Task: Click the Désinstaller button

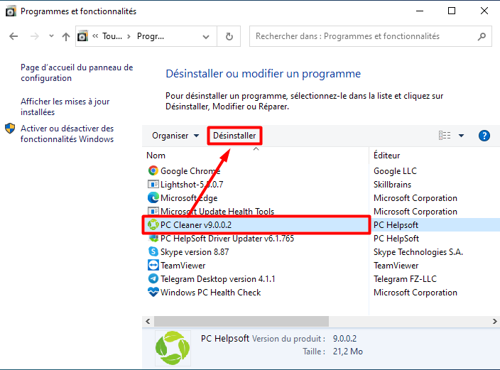Action: click(234, 136)
